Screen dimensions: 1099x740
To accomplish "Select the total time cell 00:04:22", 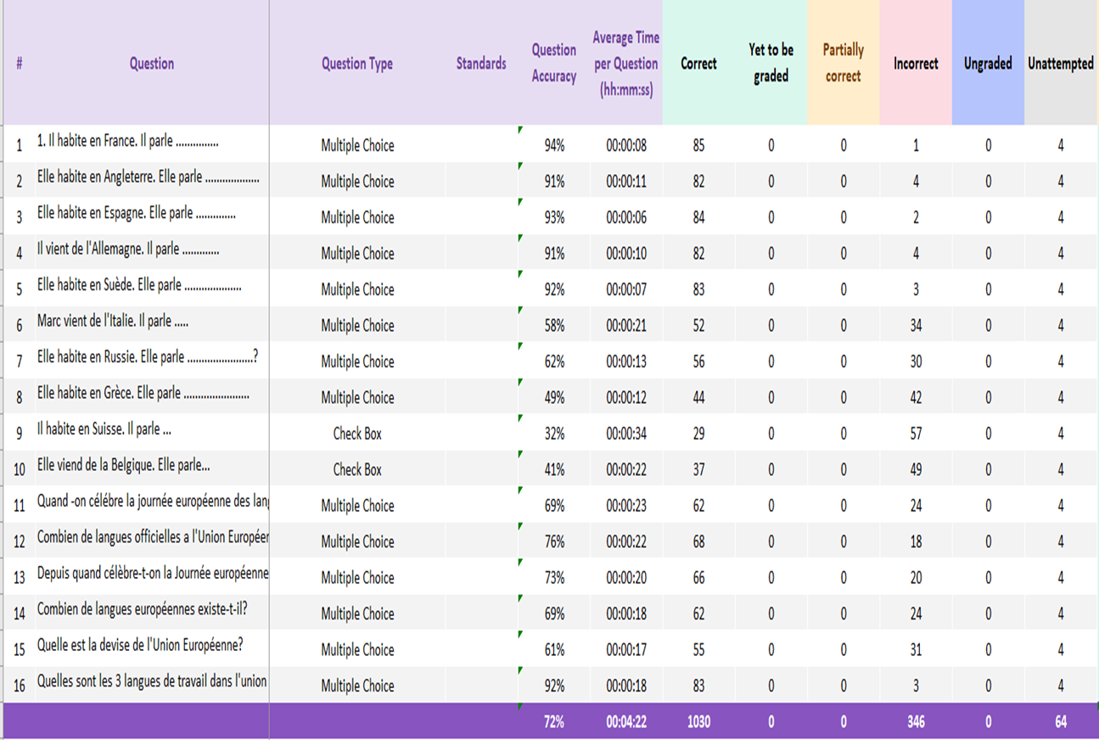I will (x=626, y=722).
